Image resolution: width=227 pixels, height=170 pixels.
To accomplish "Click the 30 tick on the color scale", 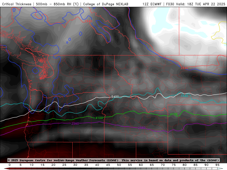I will point(75,165).
